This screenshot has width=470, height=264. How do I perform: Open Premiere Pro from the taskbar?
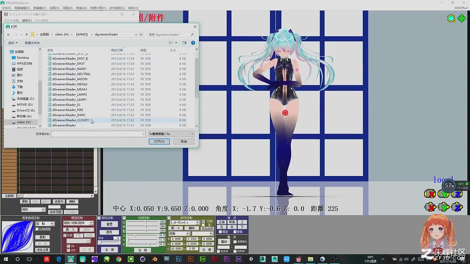227,259
